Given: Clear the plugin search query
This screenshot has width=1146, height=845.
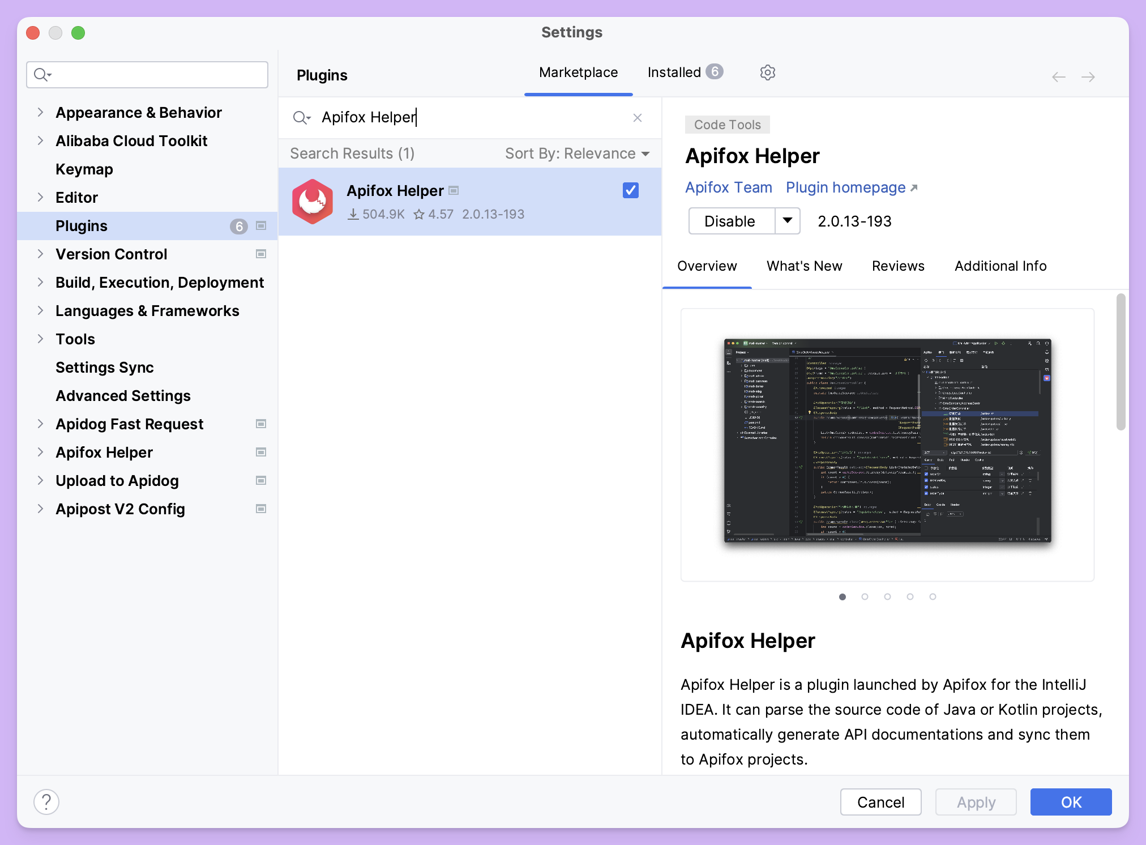Looking at the screenshot, I should (x=638, y=118).
